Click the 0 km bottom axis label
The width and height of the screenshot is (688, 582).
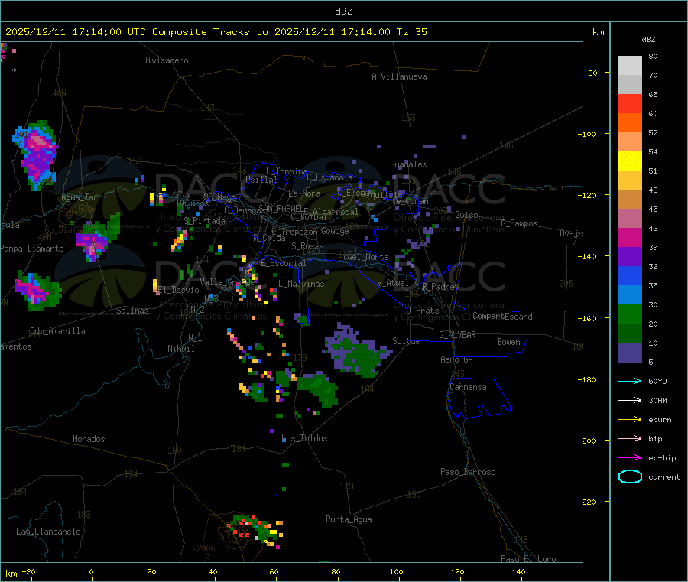tap(91, 571)
